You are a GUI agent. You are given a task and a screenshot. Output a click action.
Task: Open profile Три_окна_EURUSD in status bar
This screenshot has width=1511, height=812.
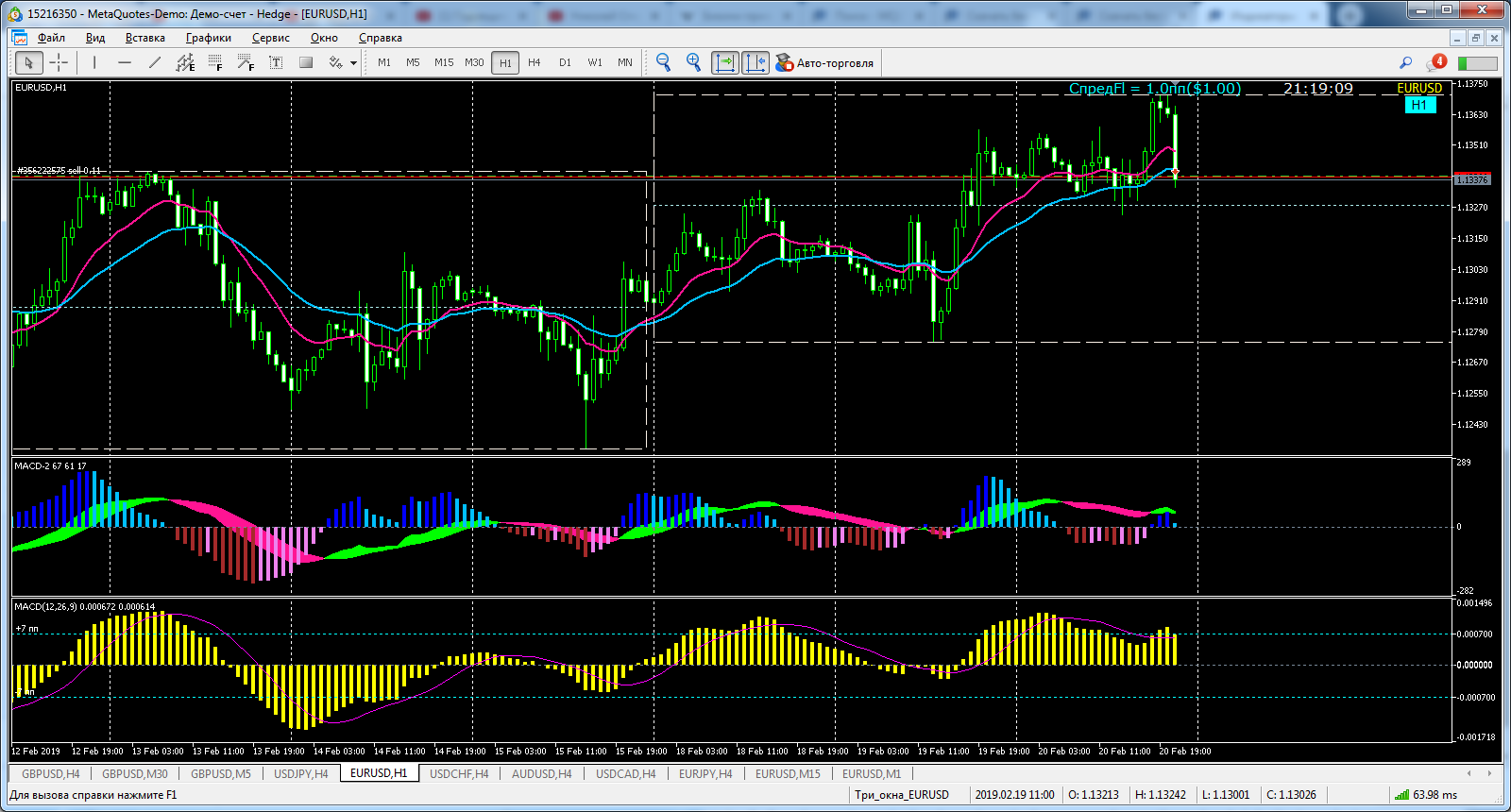coord(902,795)
